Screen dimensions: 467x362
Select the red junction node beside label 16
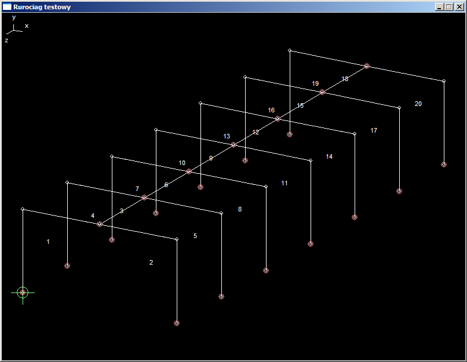(x=278, y=119)
